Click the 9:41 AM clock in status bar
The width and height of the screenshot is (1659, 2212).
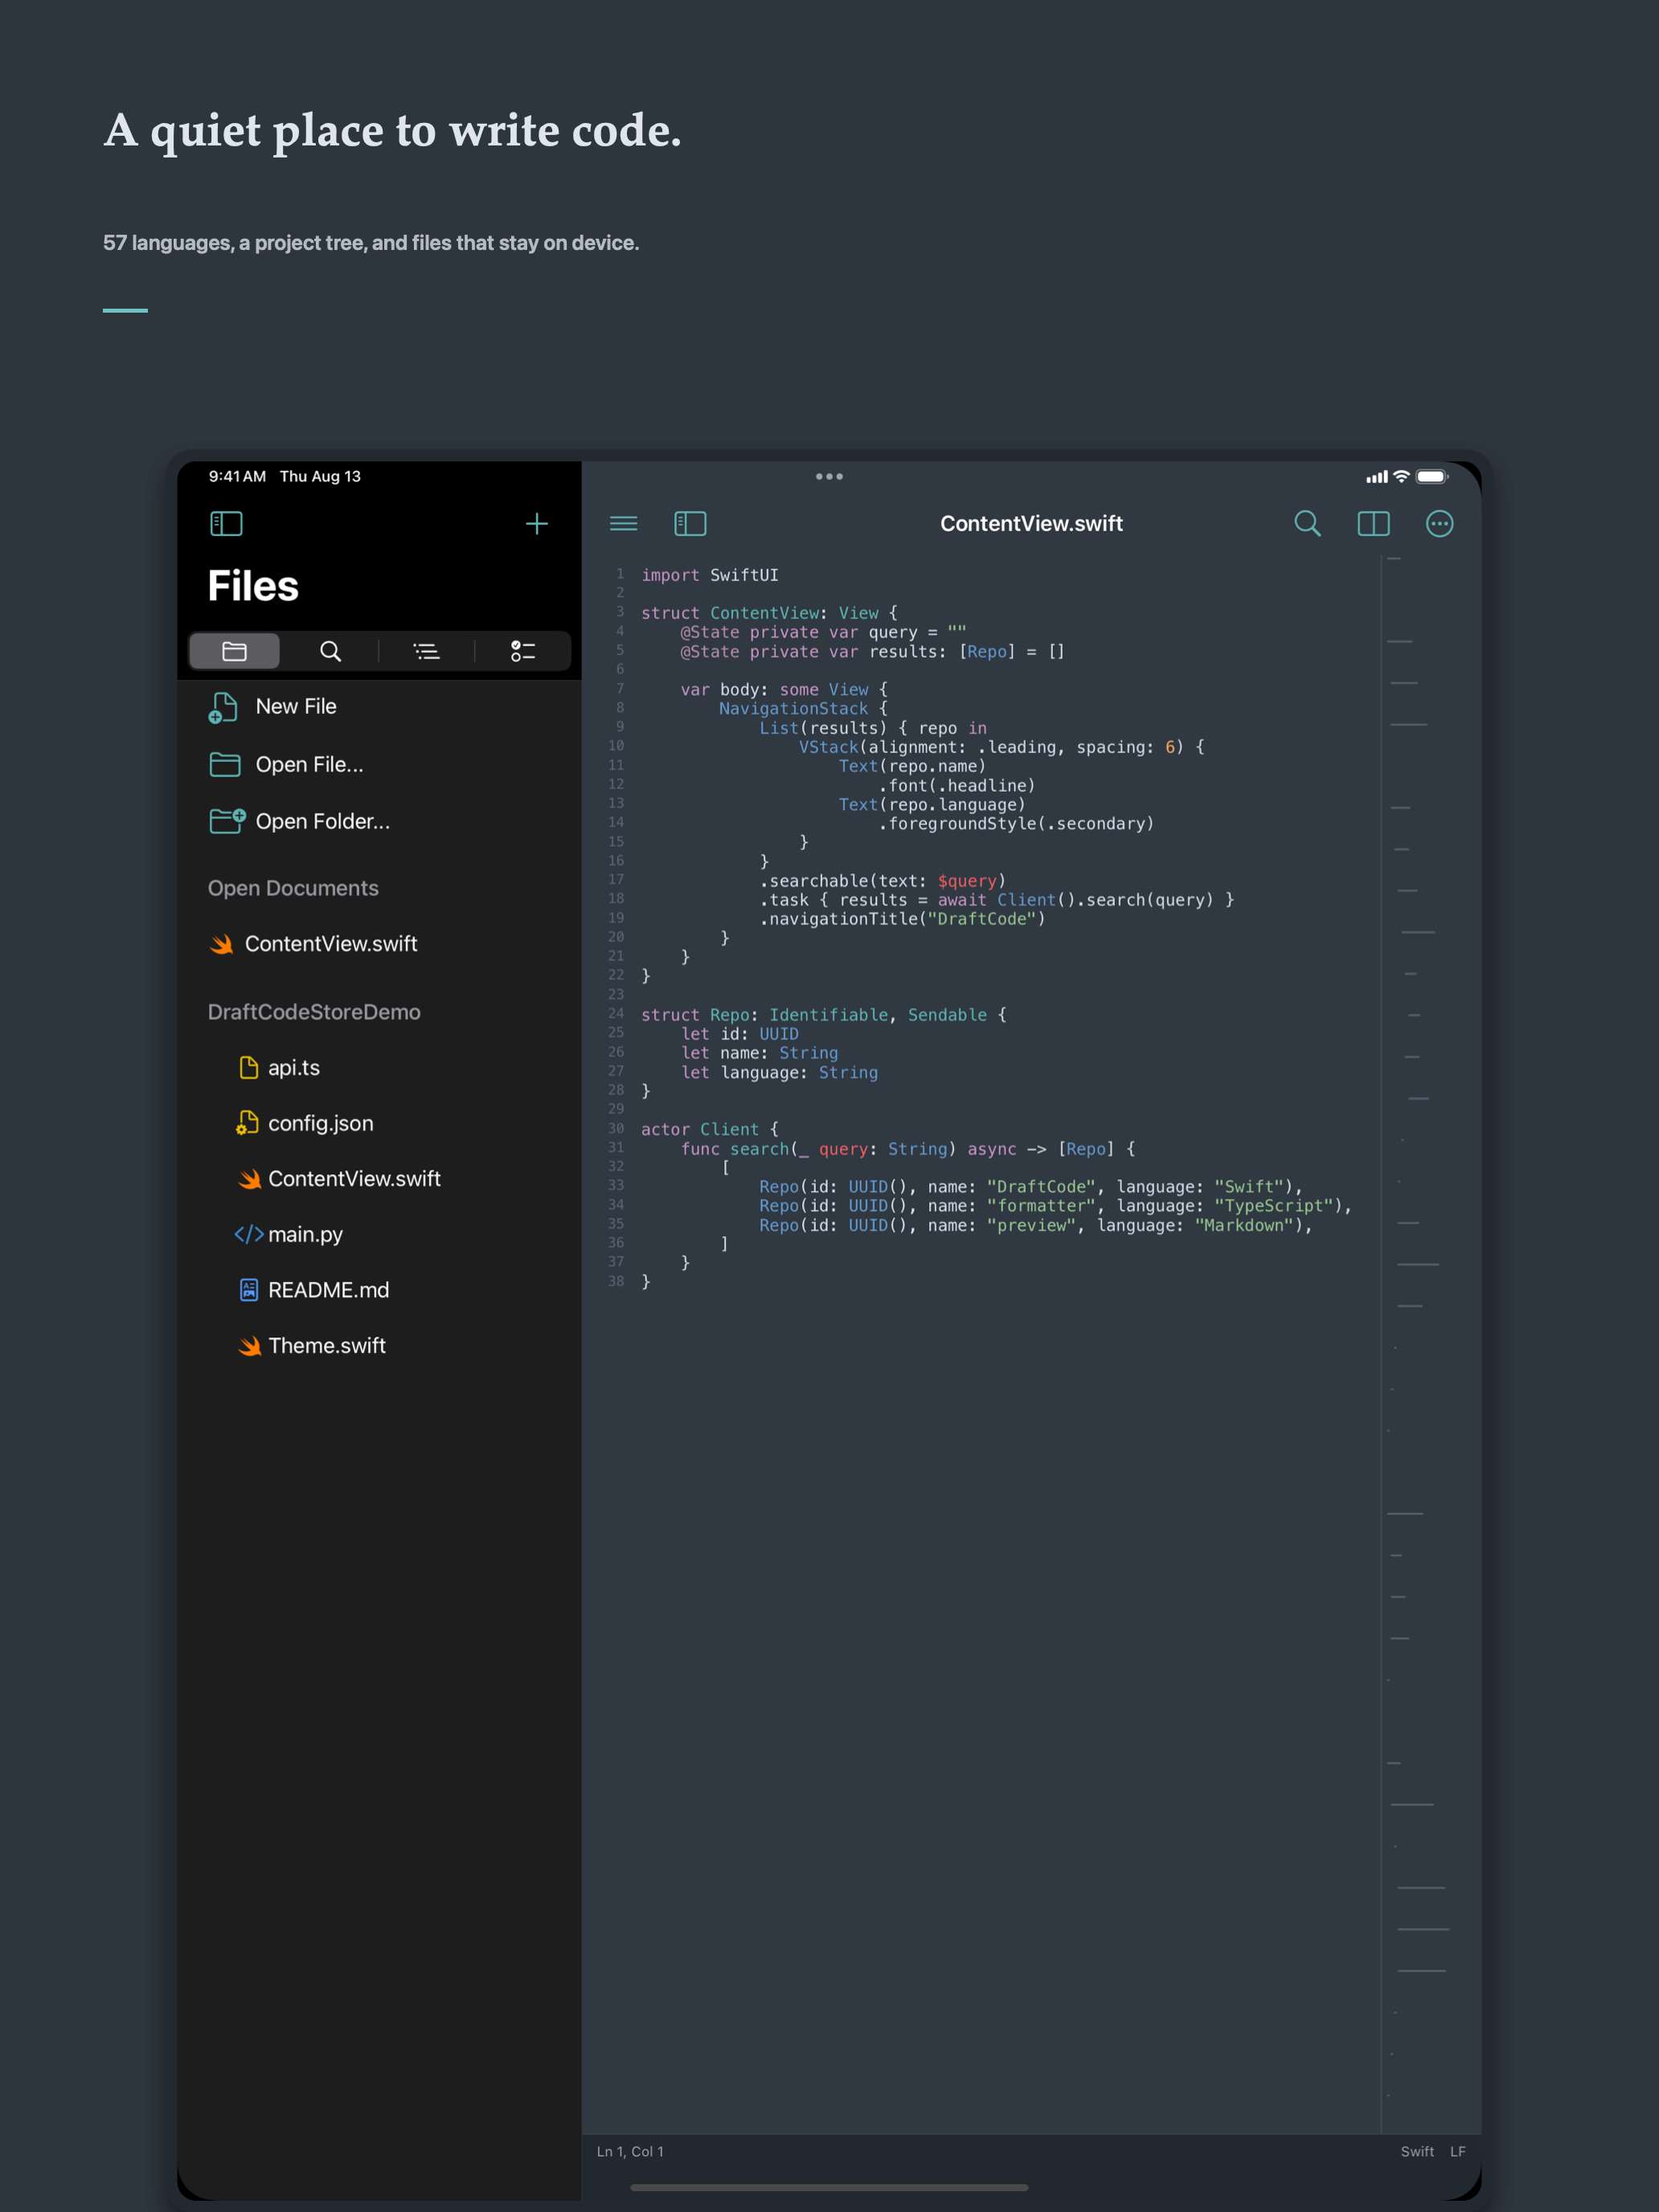(x=237, y=476)
